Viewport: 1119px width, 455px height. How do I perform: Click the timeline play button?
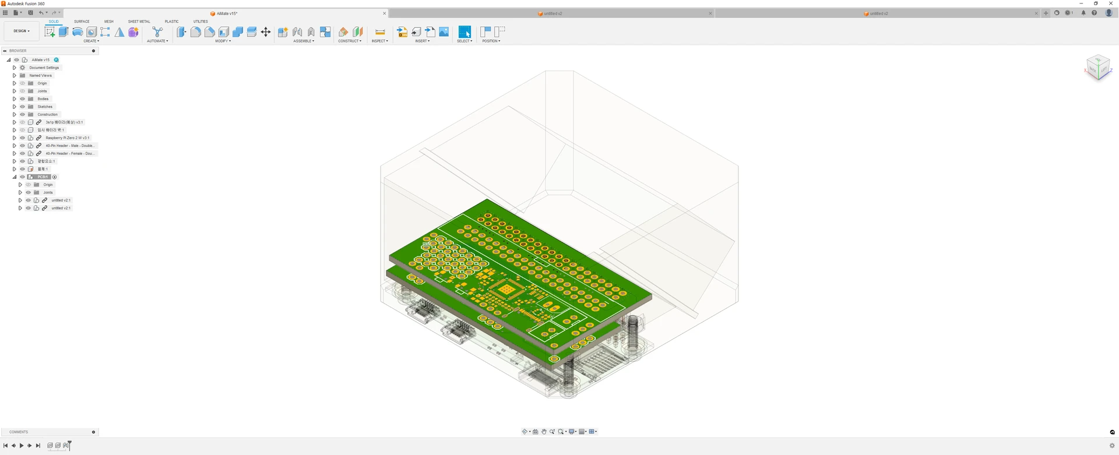[22, 446]
